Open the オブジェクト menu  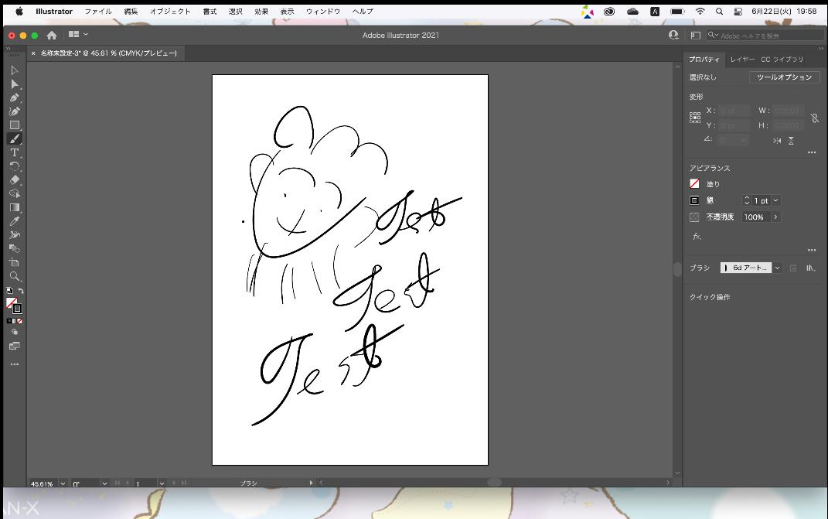click(170, 11)
